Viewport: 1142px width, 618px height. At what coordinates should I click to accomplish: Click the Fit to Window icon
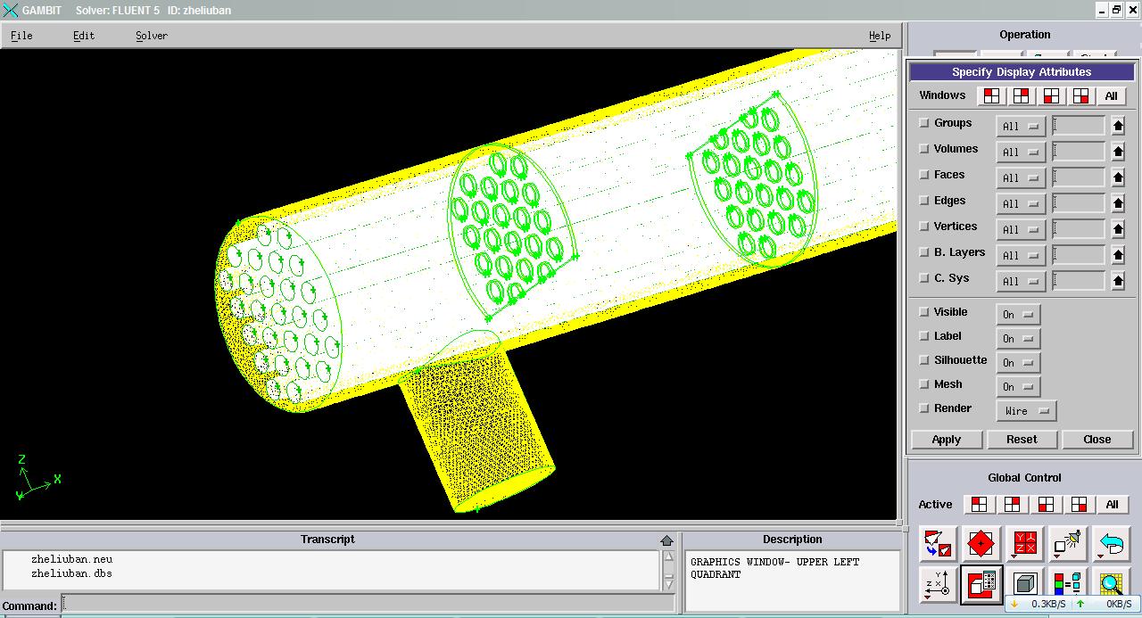tap(938, 542)
